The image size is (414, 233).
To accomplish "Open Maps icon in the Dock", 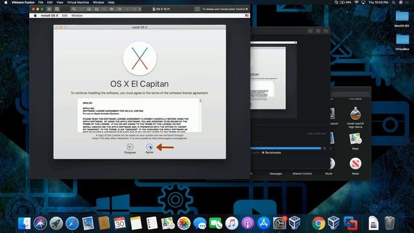I will click(168, 223).
